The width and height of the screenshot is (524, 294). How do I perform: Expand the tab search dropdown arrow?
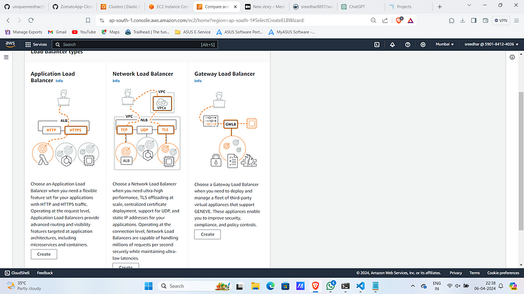point(469,5)
